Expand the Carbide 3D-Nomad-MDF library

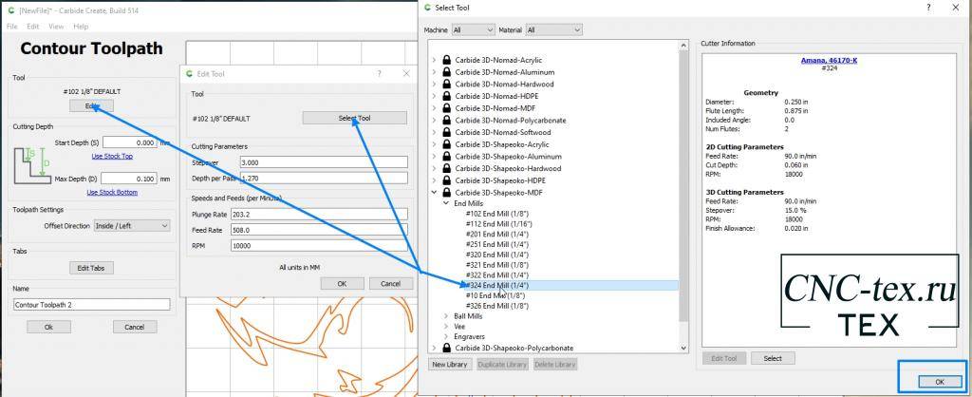coord(434,108)
